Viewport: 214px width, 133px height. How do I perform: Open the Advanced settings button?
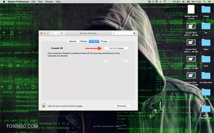point(122,106)
